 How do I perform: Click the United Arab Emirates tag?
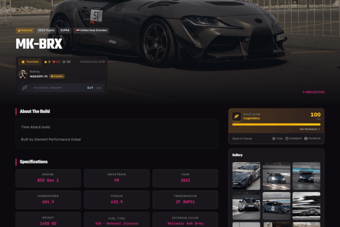[91, 30]
